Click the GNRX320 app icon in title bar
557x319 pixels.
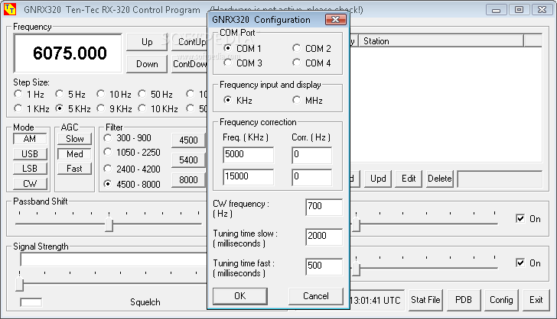click(10, 10)
